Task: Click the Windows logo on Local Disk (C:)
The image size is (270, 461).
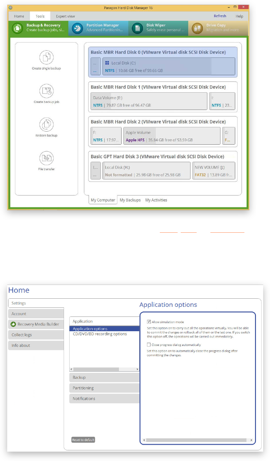Action: click(107, 63)
